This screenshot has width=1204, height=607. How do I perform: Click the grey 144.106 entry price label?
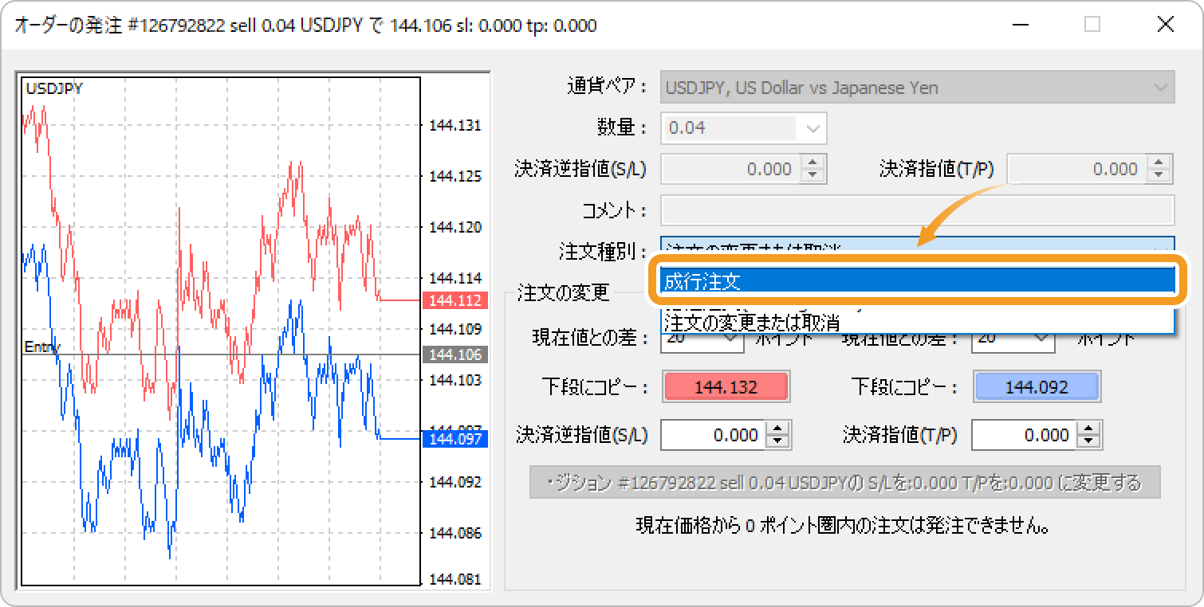point(456,354)
